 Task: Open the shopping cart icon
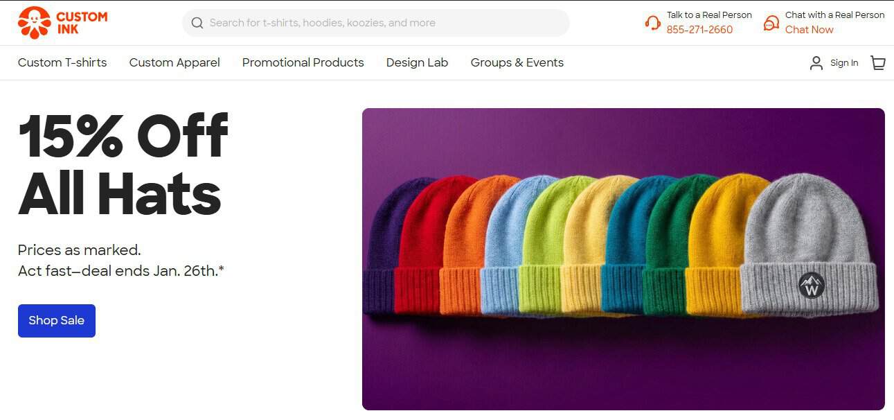pyautogui.click(x=878, y=63)
